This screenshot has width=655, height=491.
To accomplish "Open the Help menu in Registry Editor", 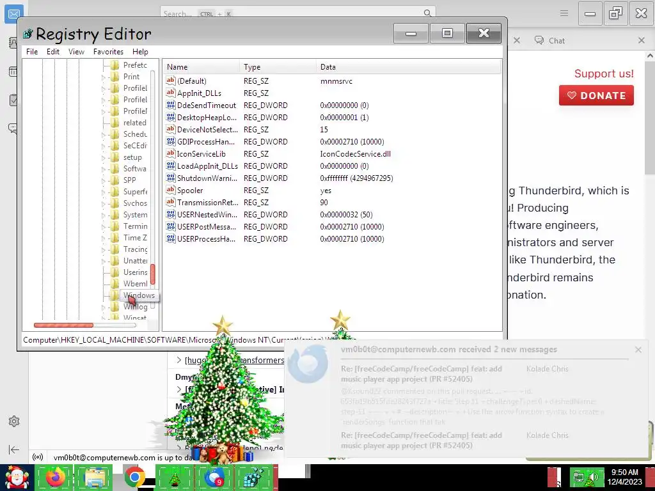I will click(140, 52).
